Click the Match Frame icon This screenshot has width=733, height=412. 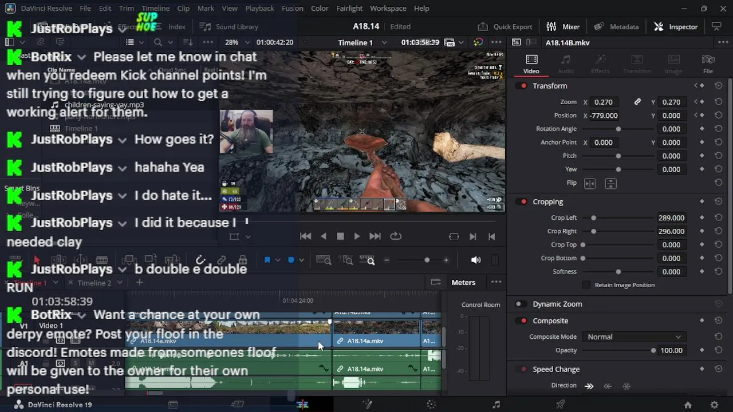[454, 236]
